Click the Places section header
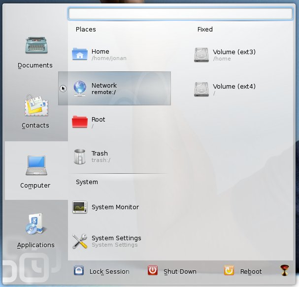 (86, 30)
